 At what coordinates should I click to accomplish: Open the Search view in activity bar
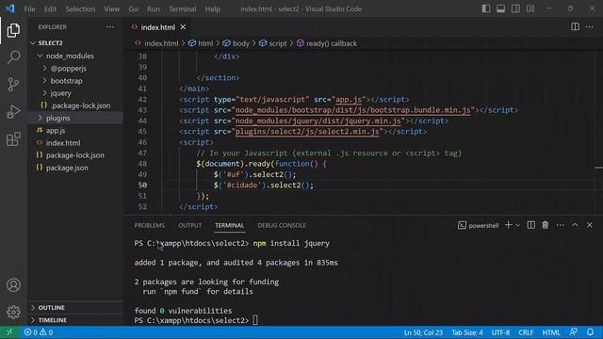[x=13, y=57]
